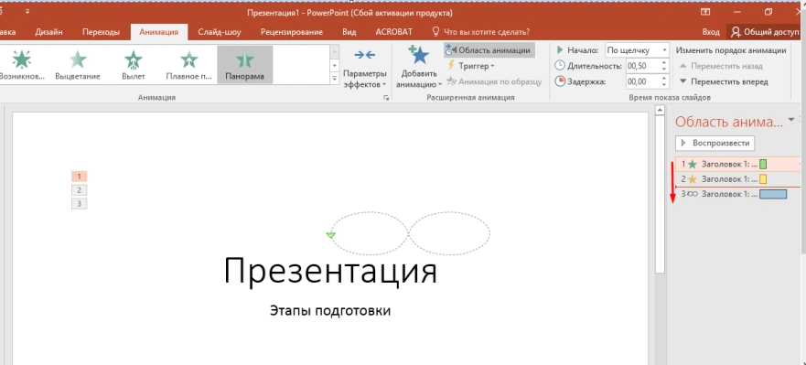
Task: Click the Презентация title text
Action: [330, 271]
